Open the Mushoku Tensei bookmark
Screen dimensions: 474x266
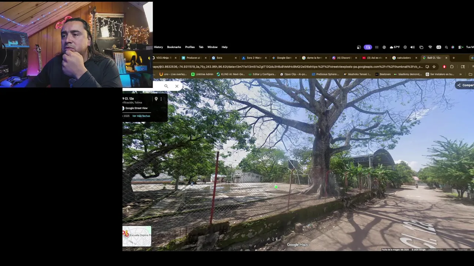coord(357,74)
